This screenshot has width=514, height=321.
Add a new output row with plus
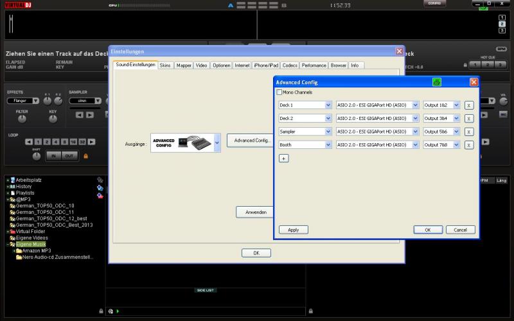(283, 159)
